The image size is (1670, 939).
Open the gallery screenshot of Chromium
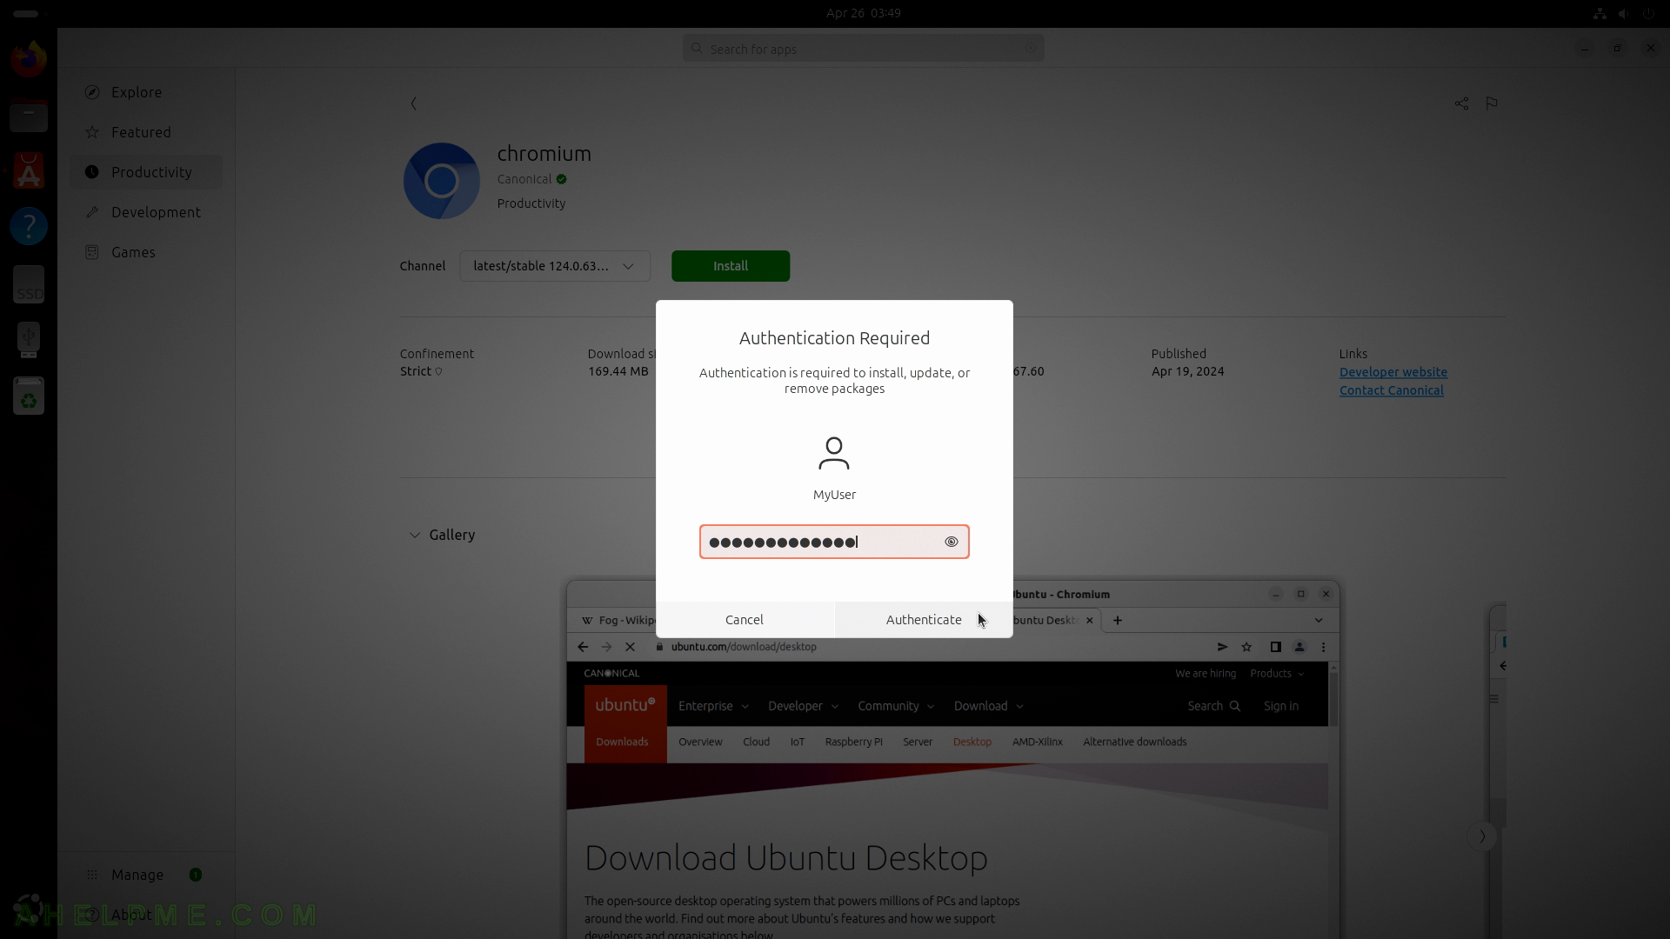click(x=952, y=760)
